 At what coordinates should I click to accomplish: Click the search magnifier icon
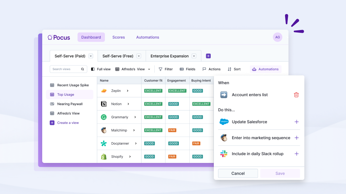83,69
